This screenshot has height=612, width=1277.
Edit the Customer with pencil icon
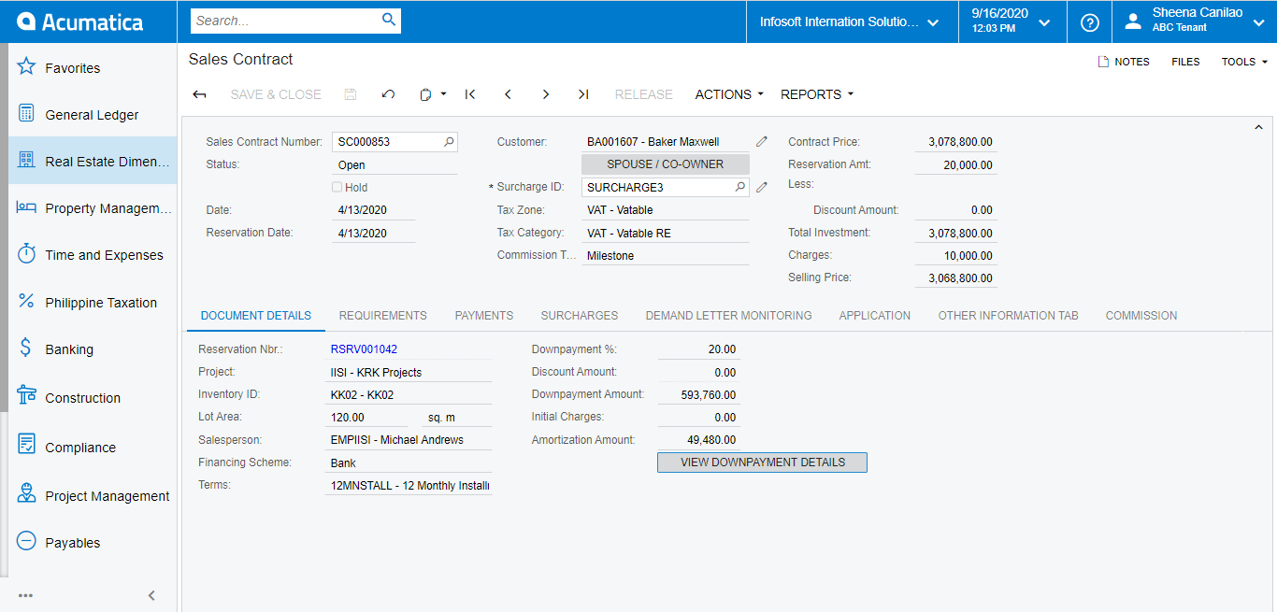[x=762, y=142]
